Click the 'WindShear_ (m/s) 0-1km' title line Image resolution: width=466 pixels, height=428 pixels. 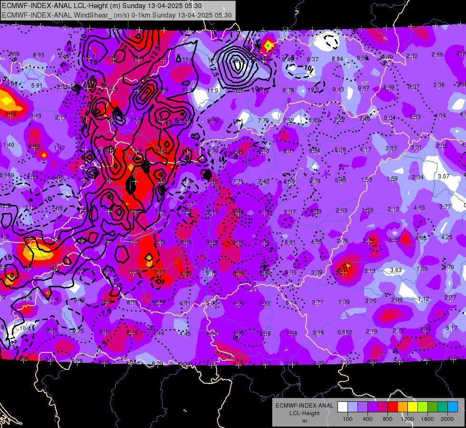pyautogui.click(x=117, y=15)
